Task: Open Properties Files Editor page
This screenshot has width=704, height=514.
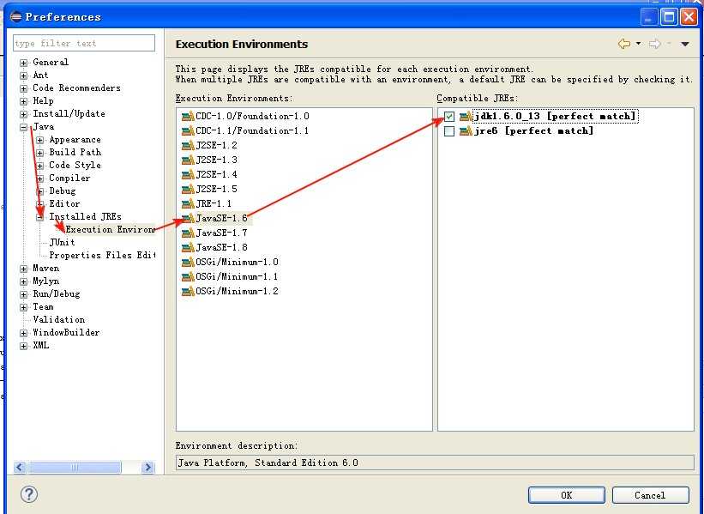Action: coord(102,255)
